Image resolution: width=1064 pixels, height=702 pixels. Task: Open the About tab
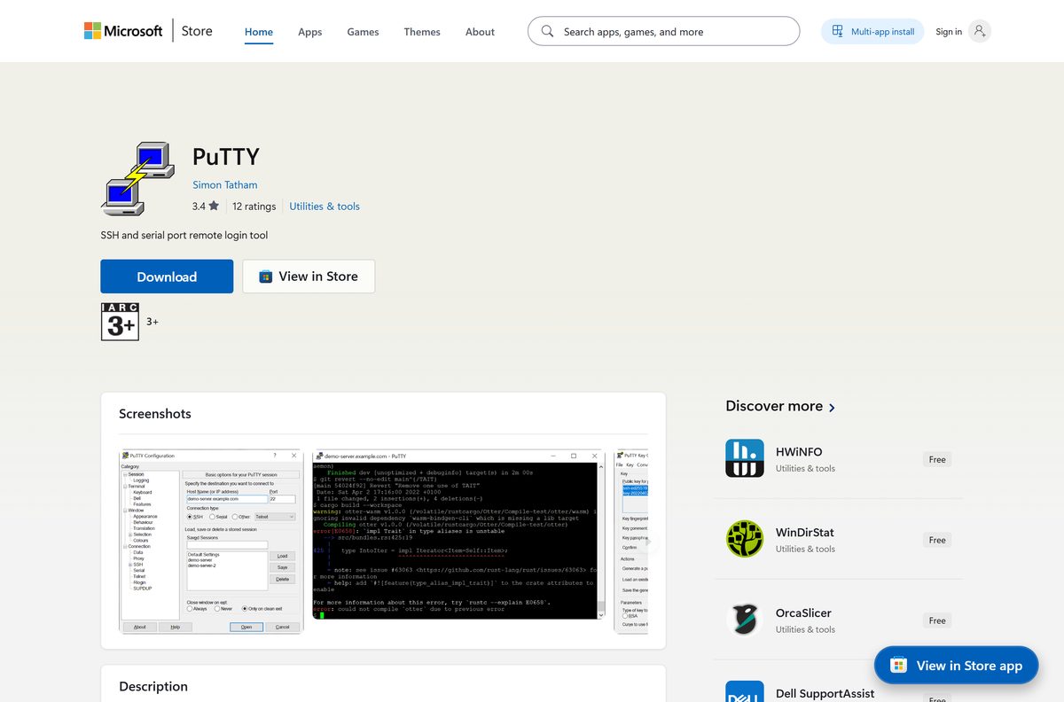click(480, 32)
